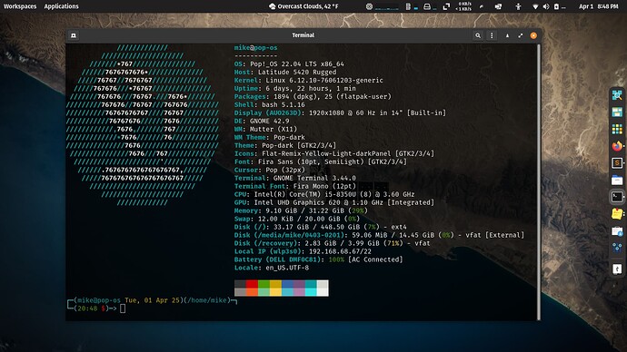627x352 pixels.
Task: Click the 'mike@pop-os' header text
Action: coord(256,48)
